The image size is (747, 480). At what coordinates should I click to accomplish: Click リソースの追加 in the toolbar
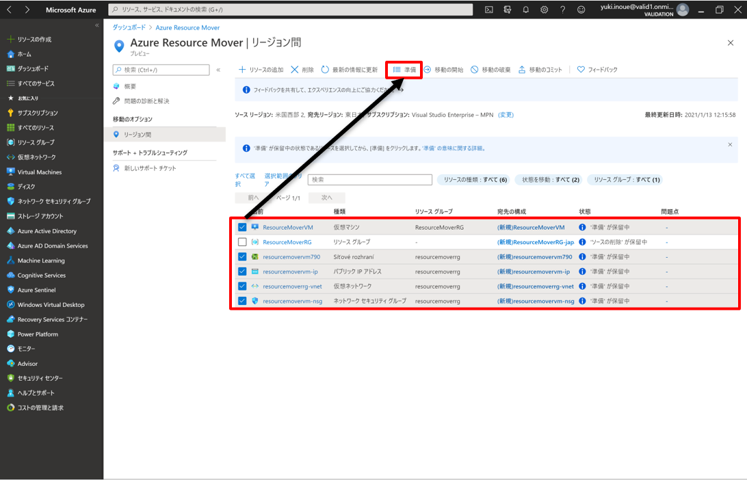pos(261,70)
